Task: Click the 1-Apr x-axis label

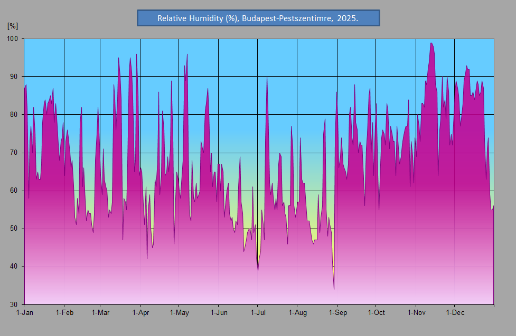Action: (140, 312)
